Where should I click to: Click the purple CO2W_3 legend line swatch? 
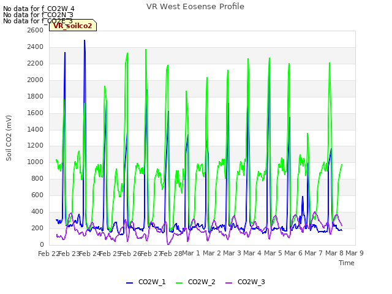point(228,283)
